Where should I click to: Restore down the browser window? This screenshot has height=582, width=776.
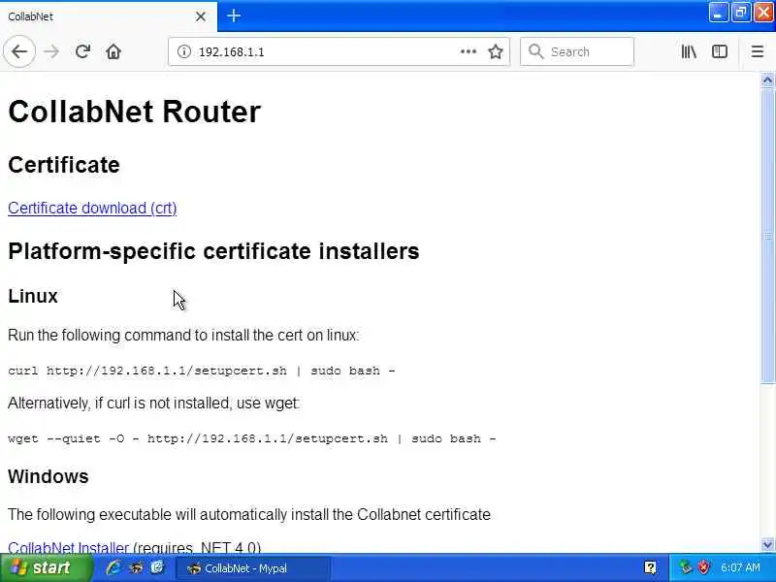point(740,13)
